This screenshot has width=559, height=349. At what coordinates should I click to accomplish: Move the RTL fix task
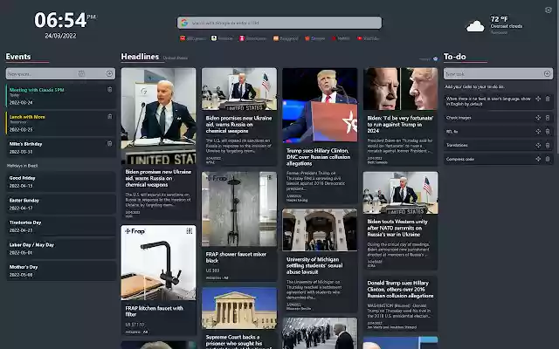coord(538,132)
